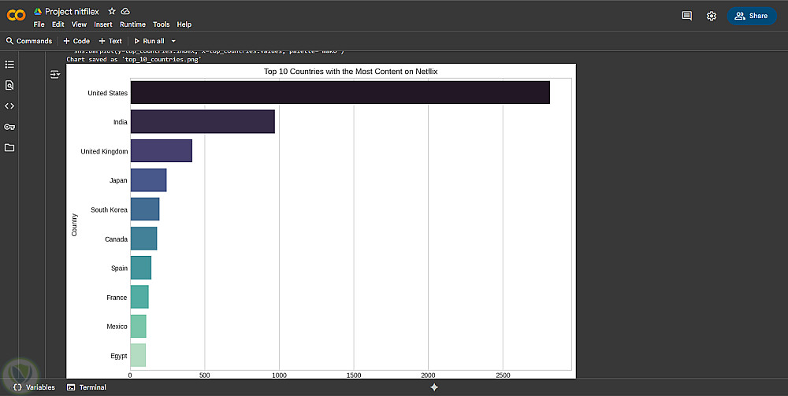The image size is (788, 396).
Task: Click the United Kingdom bar in the chart
Action: (x=162, y=151)
